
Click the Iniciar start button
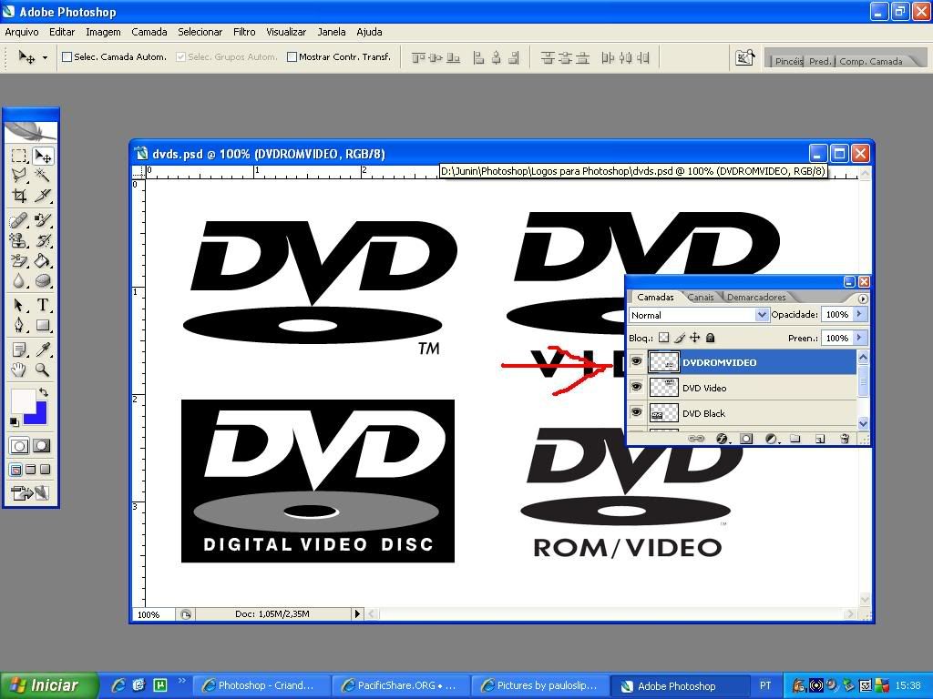click(x=44, y=685)
